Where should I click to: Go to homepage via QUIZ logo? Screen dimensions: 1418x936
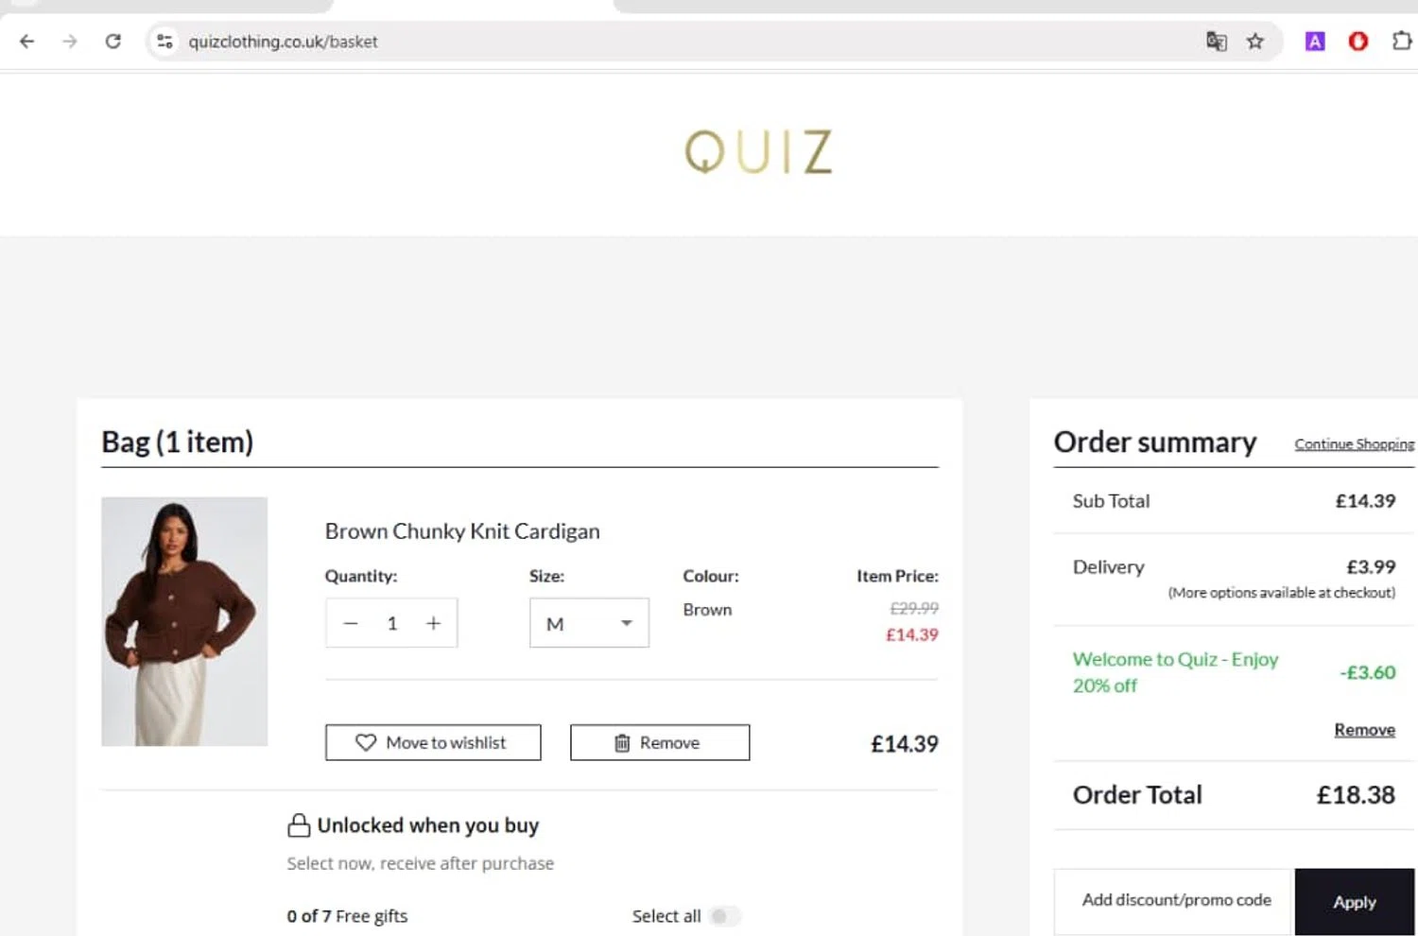click(758, 152)
